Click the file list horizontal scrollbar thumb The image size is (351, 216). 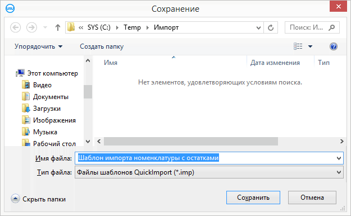[x=191, y=142]
